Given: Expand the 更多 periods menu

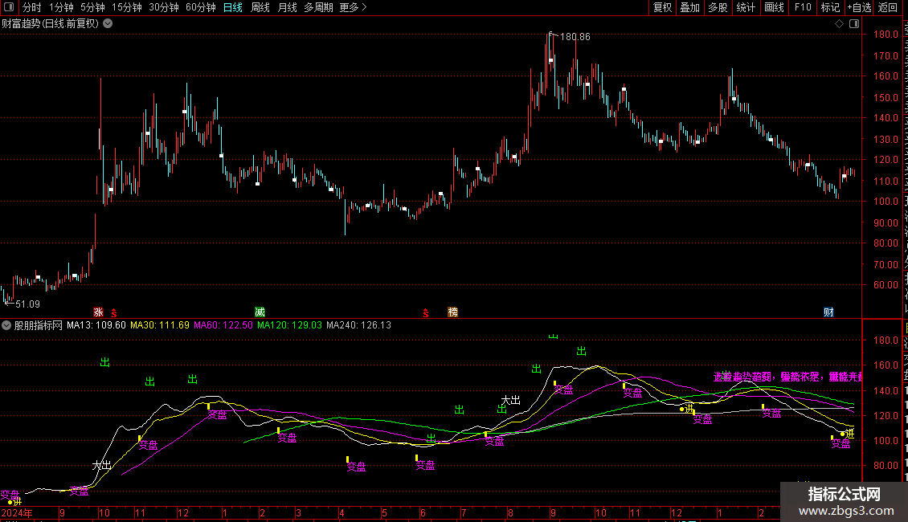Looking at the screenshot, I should 354,7.
